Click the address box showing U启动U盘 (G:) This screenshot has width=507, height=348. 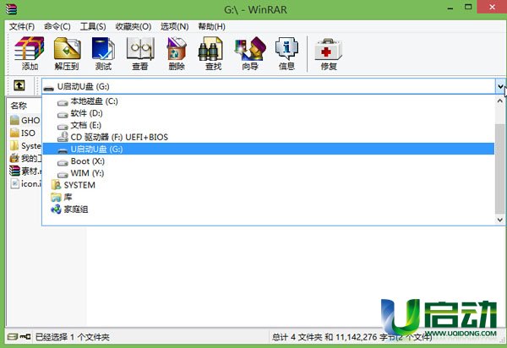click(269, 86)
